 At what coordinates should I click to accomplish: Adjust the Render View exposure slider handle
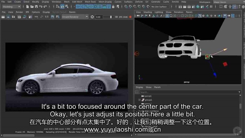pyautogui.click(x=111, y=17)
